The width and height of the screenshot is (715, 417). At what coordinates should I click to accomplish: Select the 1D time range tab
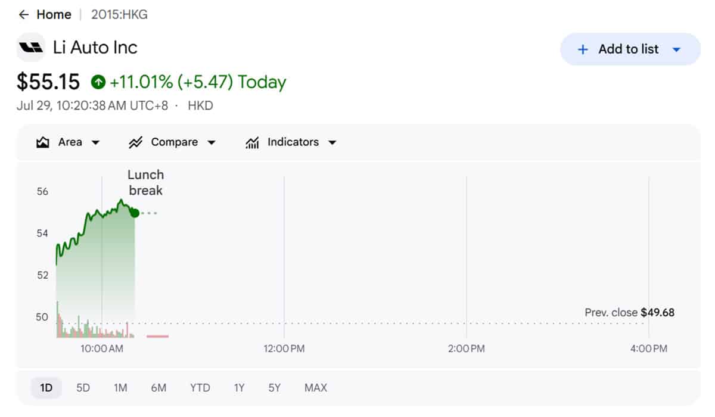coord(46,388)
